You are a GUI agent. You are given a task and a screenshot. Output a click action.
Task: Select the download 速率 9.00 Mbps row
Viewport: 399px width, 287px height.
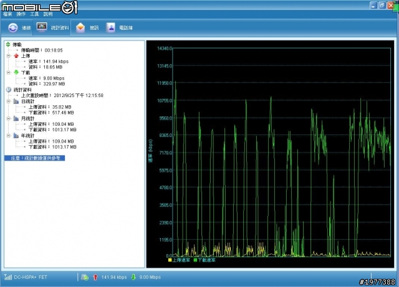click(46, 78)
